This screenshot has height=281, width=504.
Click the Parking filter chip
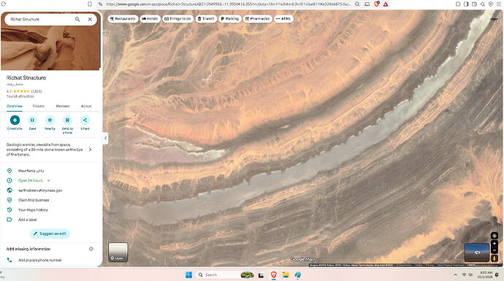tap(230, 19)
